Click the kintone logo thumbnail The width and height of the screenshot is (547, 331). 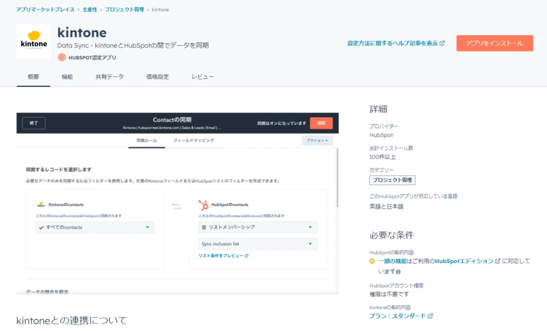click(x=34, y=42)
